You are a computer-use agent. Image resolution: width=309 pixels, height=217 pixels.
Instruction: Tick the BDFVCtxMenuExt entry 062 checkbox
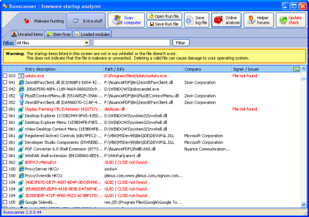coord(5,162)
